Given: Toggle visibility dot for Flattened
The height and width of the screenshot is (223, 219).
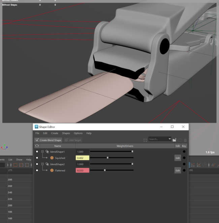Looking at the screenshot, I should [37, 171].
